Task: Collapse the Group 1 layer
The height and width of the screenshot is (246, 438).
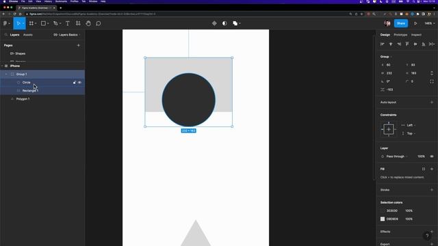Action: [x=6, y=74]
